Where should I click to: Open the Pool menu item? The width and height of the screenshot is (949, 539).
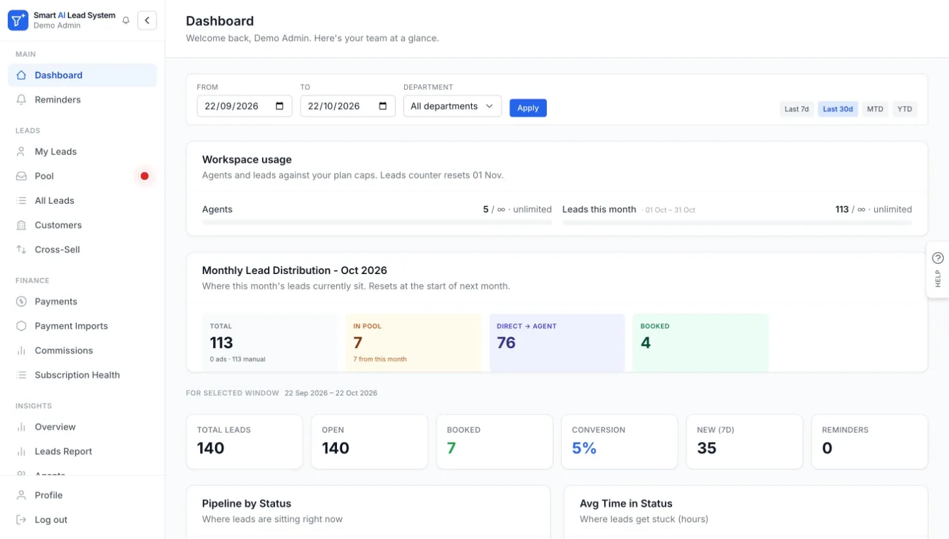tap(82, 176)
